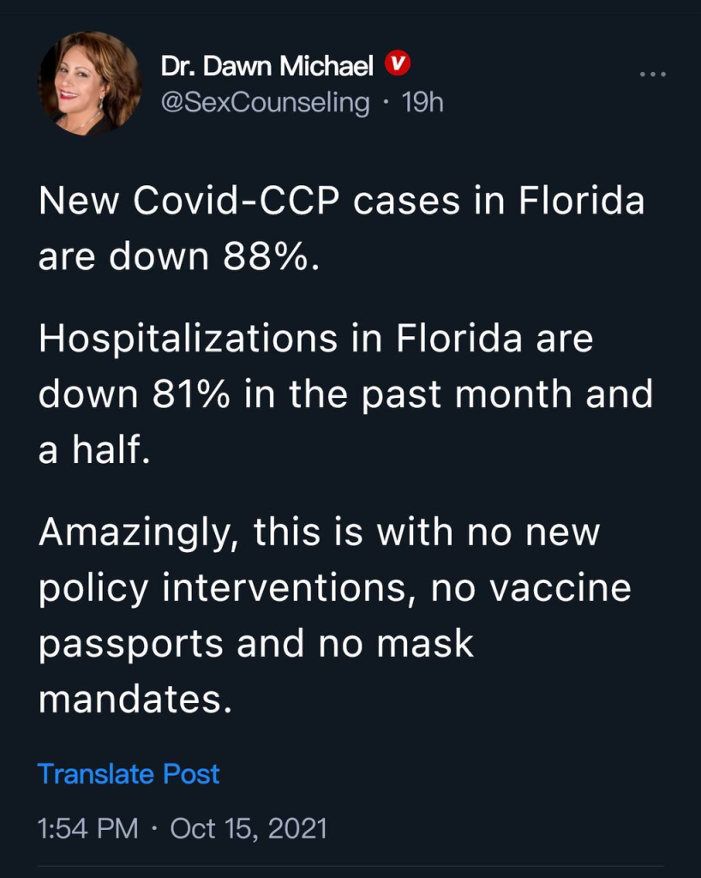Tap the "passports and no mask" line
701x878 pixels.
point(256,643)
